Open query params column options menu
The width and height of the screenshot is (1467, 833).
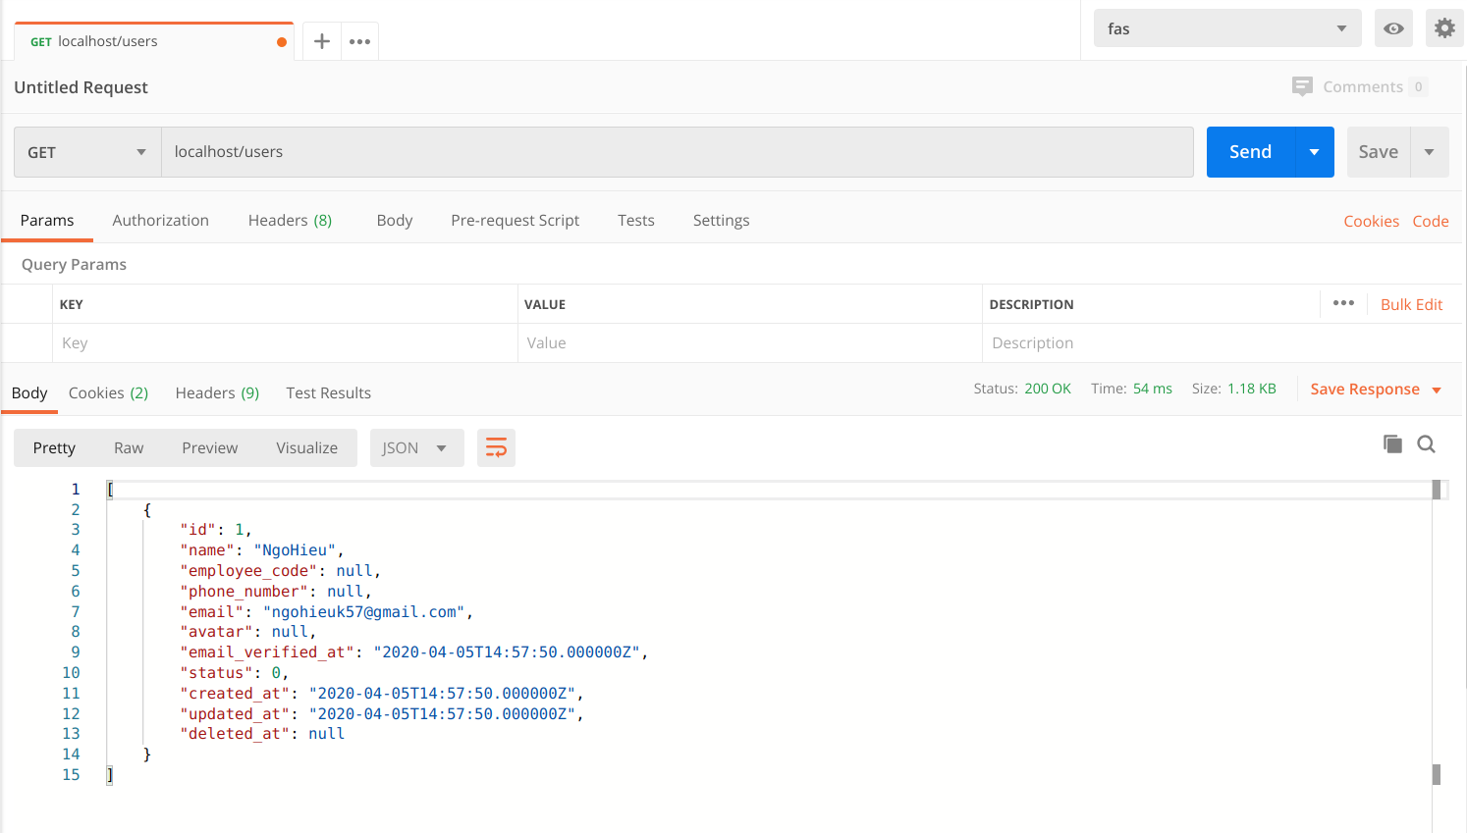click(x=1343, y=303)
